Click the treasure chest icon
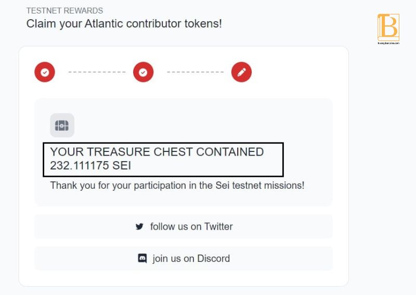This screenshot has width=416, height=295. point(62,125)
